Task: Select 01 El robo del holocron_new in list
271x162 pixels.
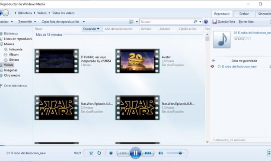Action: point(237,66)
